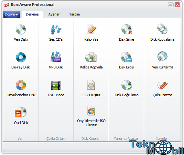This screenshot has width=184, height=155.
Task: Open the Dosya dropdown menu
Action: tap(12, 14)
